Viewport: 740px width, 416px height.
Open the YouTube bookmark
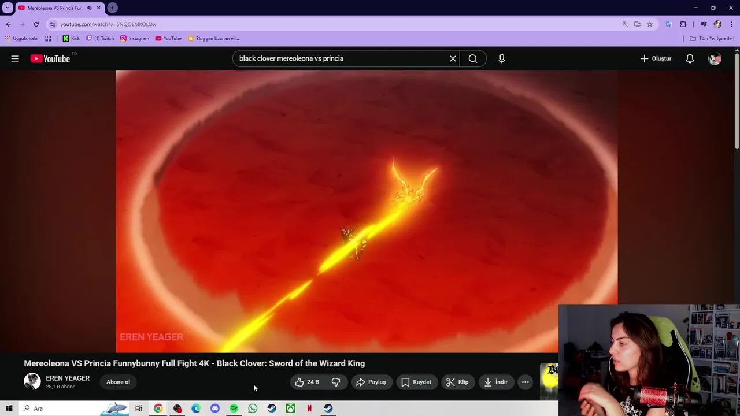(x=168, y=39)
